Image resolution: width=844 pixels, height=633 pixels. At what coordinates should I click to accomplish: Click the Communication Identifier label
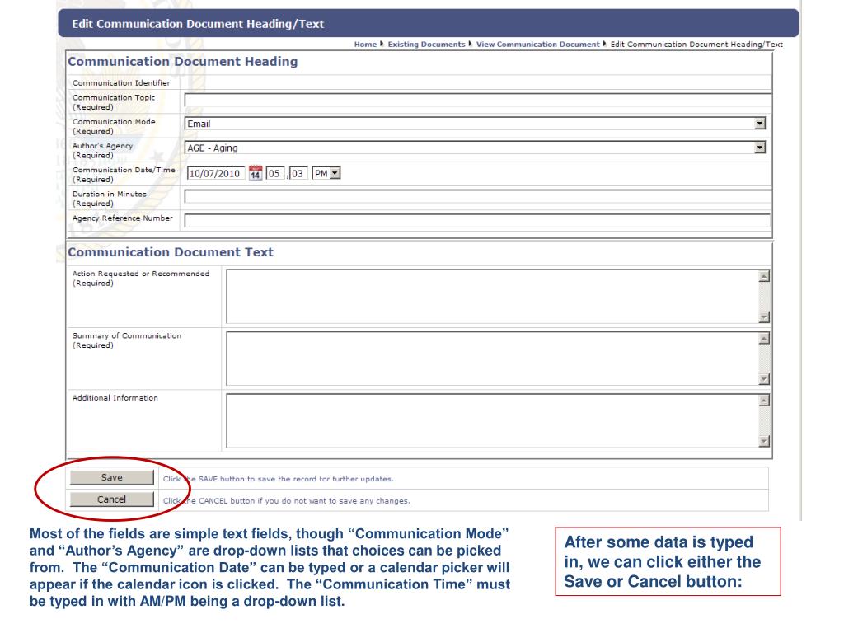click(121, 83)
